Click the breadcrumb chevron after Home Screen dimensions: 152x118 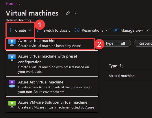click(19, 4)
